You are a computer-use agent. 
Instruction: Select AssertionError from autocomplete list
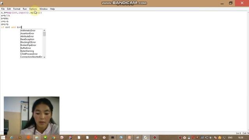(27, 33)
